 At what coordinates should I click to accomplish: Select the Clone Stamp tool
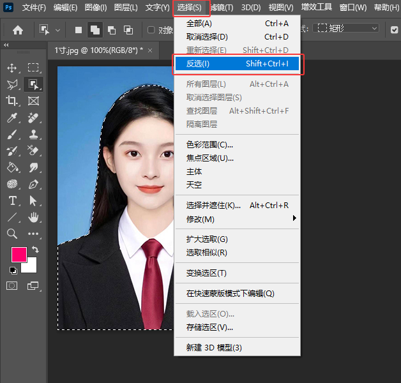click(33, 134)
